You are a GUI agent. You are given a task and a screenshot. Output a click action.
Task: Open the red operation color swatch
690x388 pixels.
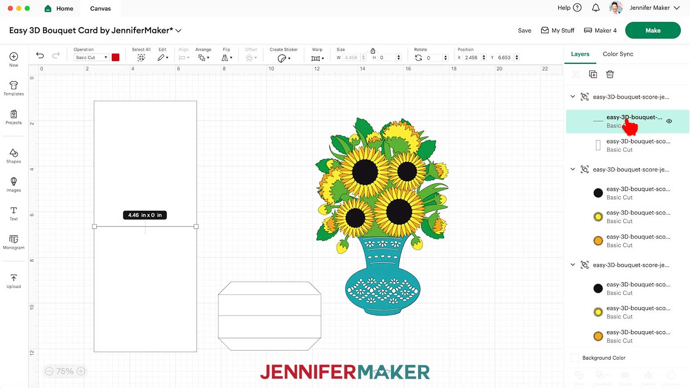point(116,57)
